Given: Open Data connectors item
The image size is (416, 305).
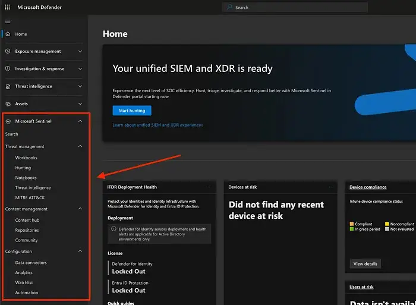Looking at the screenshot, I should pos(31,263).
